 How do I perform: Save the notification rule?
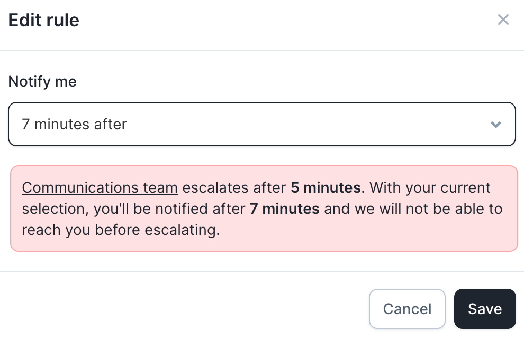click(484, 309)
